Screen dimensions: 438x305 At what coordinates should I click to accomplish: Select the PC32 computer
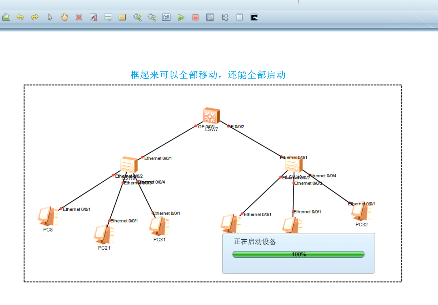(x=362, y=211)
